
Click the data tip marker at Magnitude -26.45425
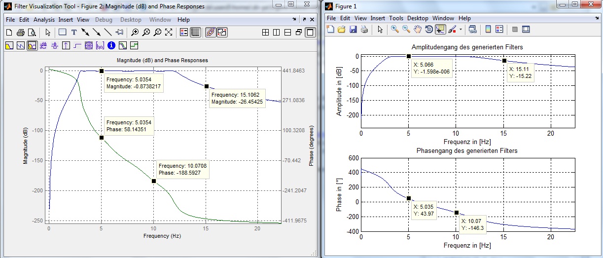tap(206, 86)
